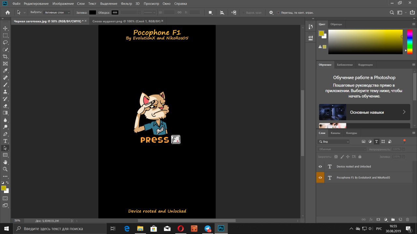417x234 pixels.
Task: Open the Learn panel flyout menu
Action: coord(414,65)
